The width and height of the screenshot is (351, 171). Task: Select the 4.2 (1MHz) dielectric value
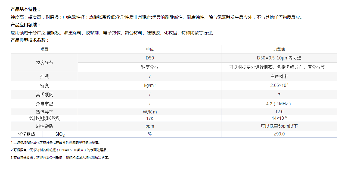coord(279,104)
